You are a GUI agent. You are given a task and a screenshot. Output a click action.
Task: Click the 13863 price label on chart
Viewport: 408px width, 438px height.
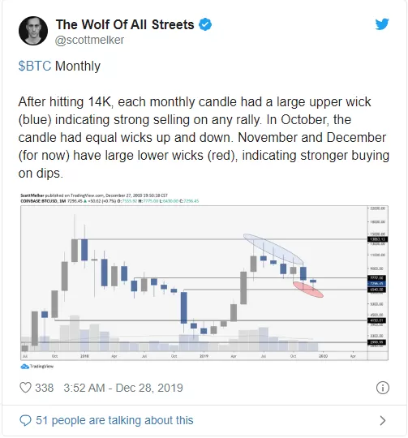(x=377, y=239)
